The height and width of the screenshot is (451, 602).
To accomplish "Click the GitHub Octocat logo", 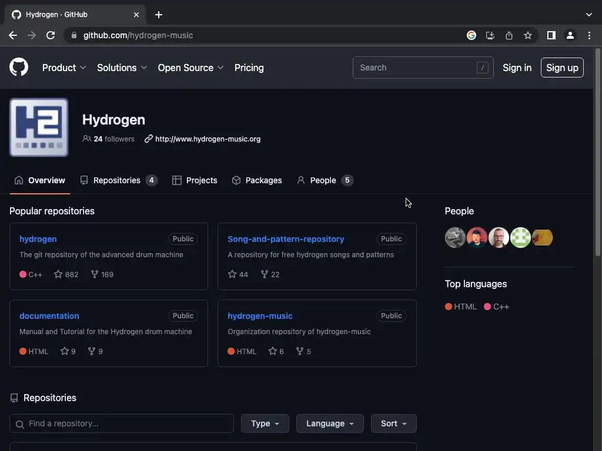I will (19, 67).
